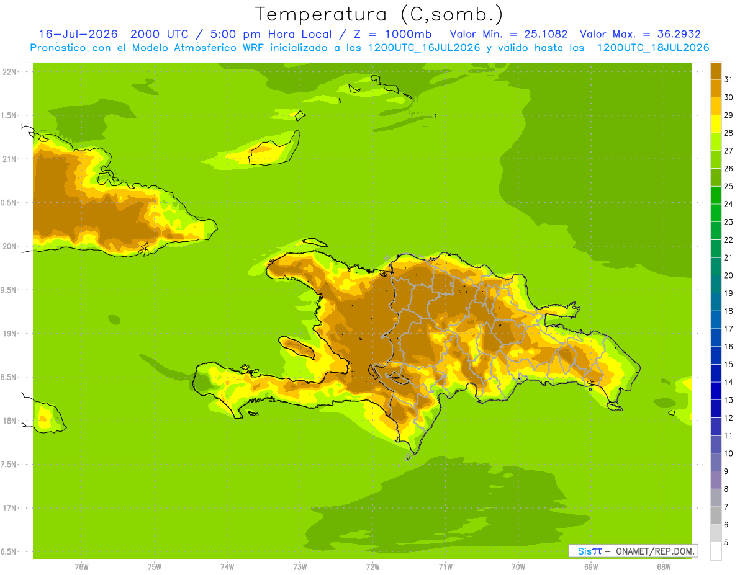
Task: Click the color bar label "11"
Action: click(x=728, y=435)
